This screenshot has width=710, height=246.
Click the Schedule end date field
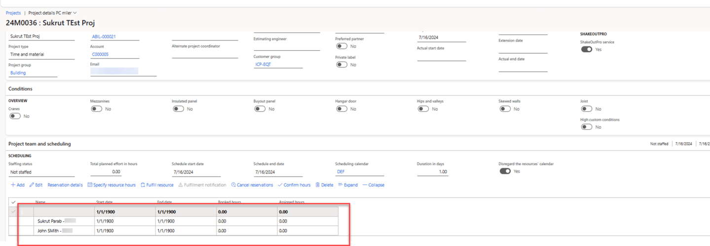[278, 172]
